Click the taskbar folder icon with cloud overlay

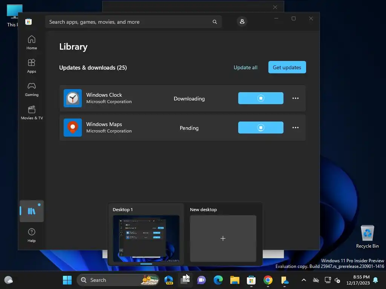coord(284,280)
